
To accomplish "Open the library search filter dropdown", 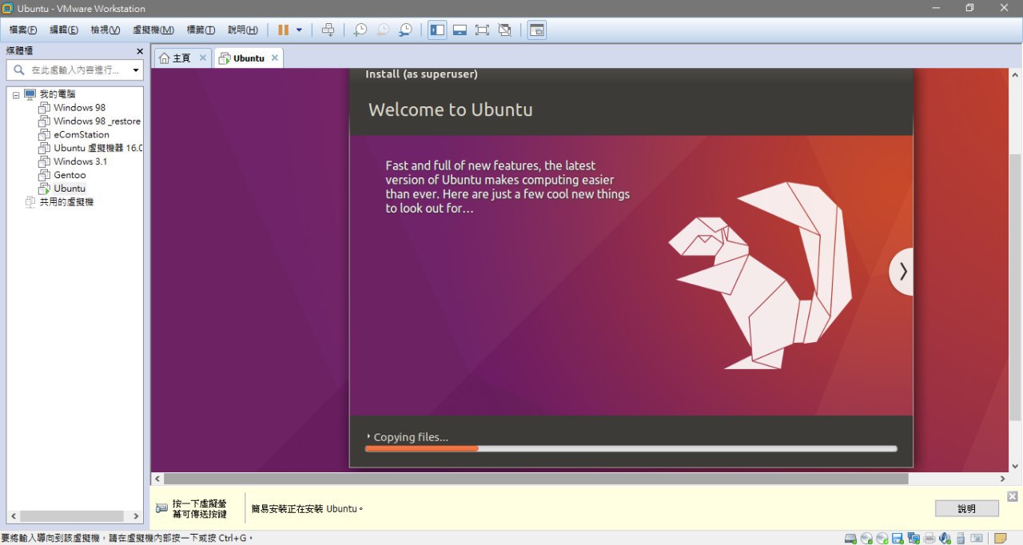I will click(x=136, y=70).
